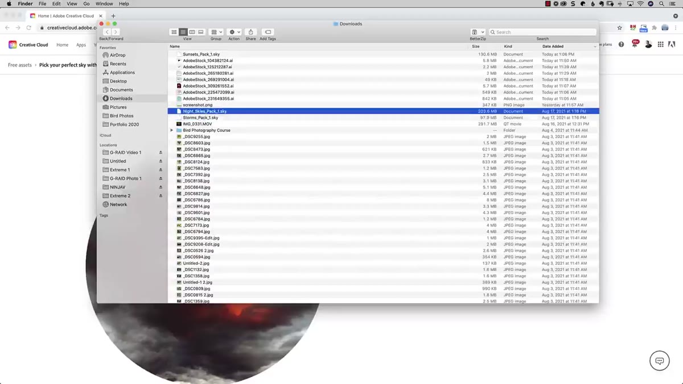Focus the Finder Search field
Image resolution: width=683 pixels, height=384 pixels.
542,32
